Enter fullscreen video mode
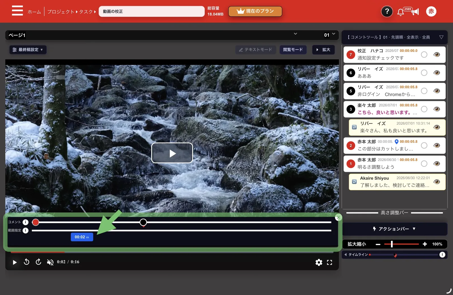 (330, 262)
